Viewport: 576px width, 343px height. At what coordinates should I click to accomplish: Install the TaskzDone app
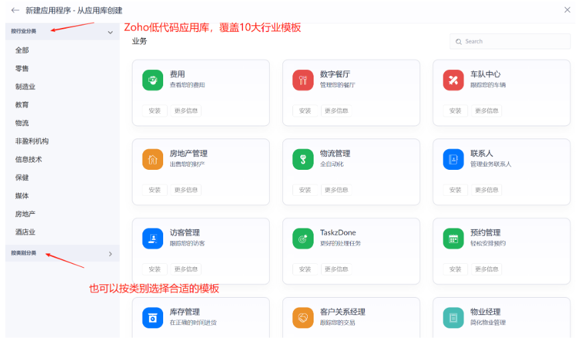point(305,269)
